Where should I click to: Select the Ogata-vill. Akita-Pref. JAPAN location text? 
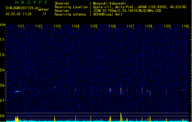pos(120,7)
